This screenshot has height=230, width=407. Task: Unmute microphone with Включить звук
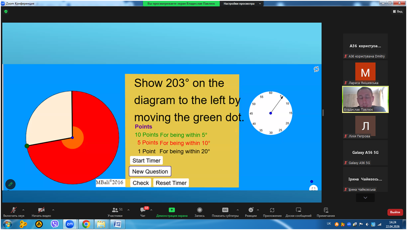point(13,211)
